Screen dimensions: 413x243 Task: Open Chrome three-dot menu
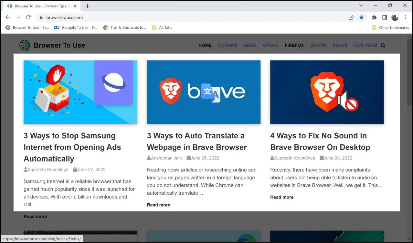pos(405,17)
